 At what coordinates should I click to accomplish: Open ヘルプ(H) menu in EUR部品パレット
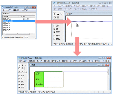pos(24,10)
